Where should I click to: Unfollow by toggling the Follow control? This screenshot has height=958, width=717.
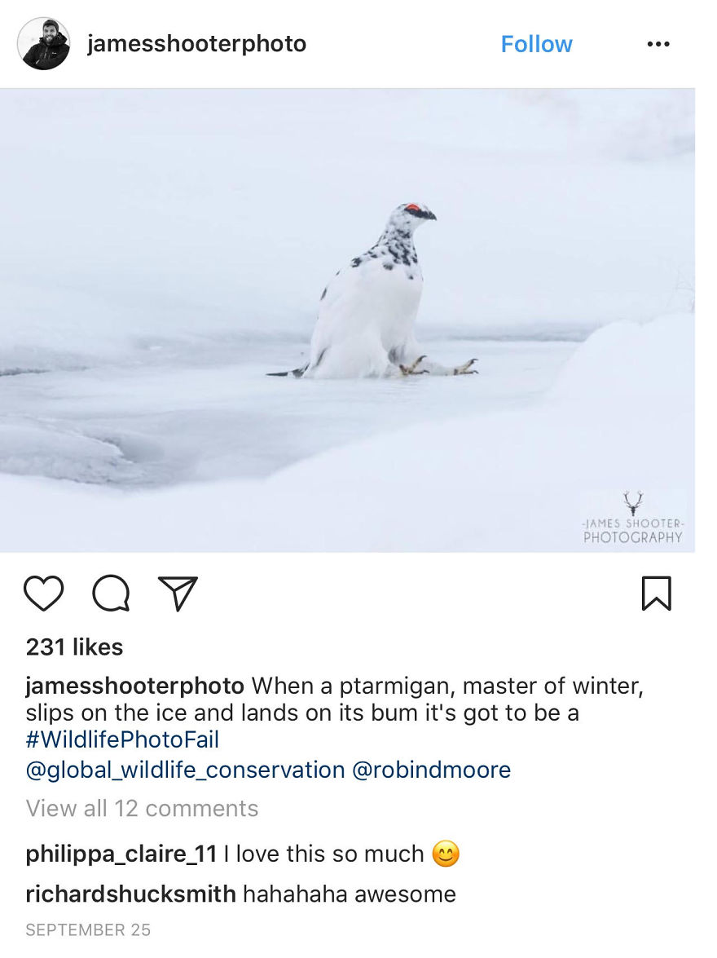pyautogui.click(x=536, y=44)
